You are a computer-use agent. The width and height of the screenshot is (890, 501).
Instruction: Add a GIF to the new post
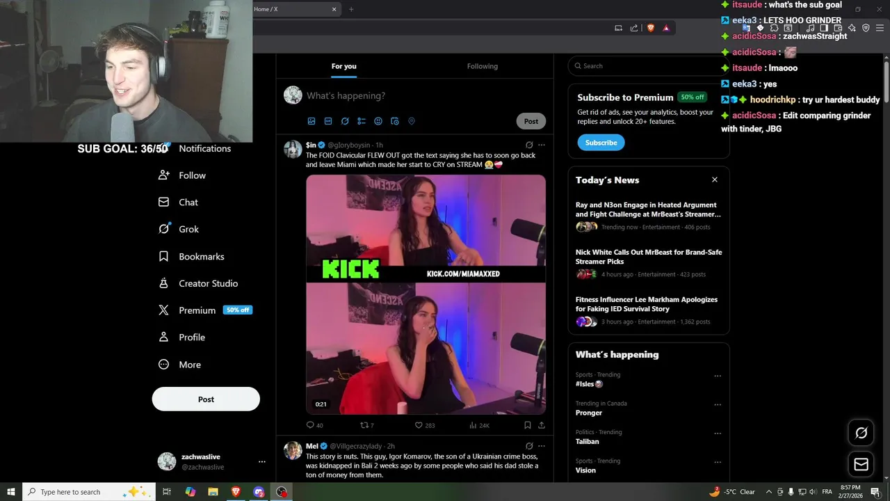coord(328,121)
